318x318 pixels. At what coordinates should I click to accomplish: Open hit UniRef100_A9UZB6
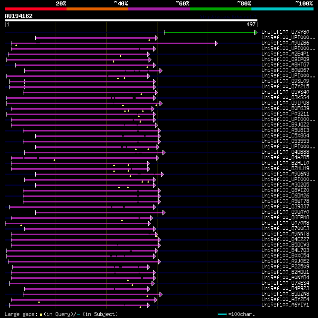pyautogui.click(x=285, y=43)
